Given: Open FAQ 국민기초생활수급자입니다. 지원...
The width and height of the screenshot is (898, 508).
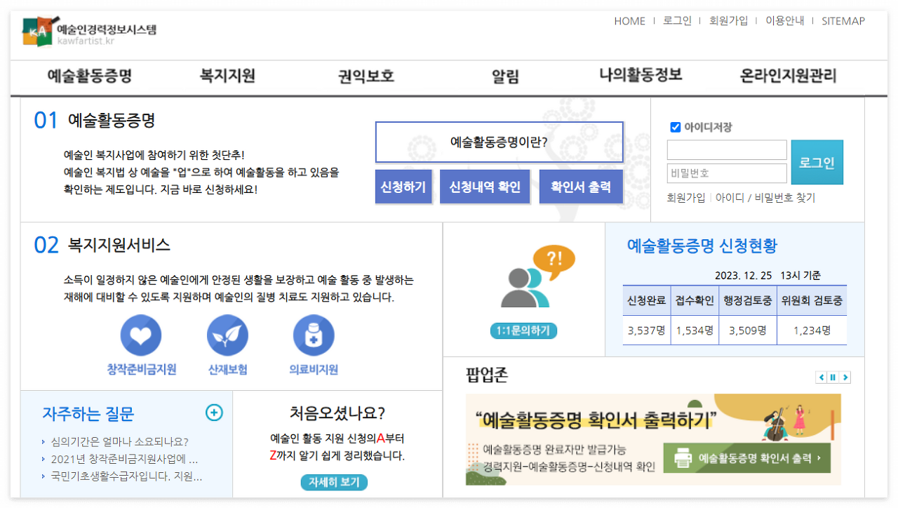Looking at the screenshot, I should 126,477.
